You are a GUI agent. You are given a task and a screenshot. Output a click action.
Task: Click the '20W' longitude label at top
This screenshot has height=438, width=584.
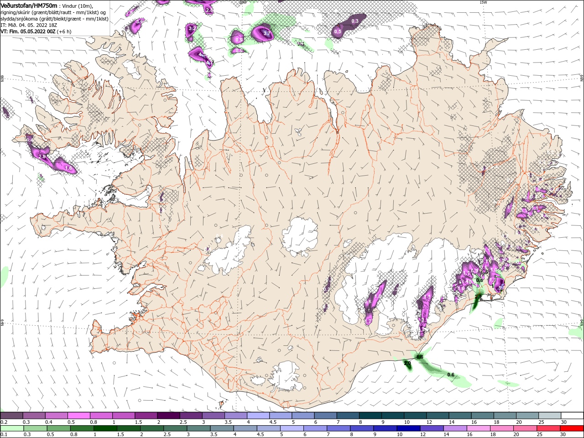tap(243, 2)
